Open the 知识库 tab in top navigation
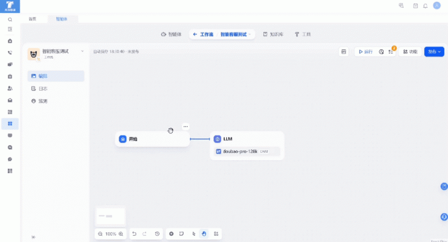This screenshot has width=448, height=242. [273, 34]
